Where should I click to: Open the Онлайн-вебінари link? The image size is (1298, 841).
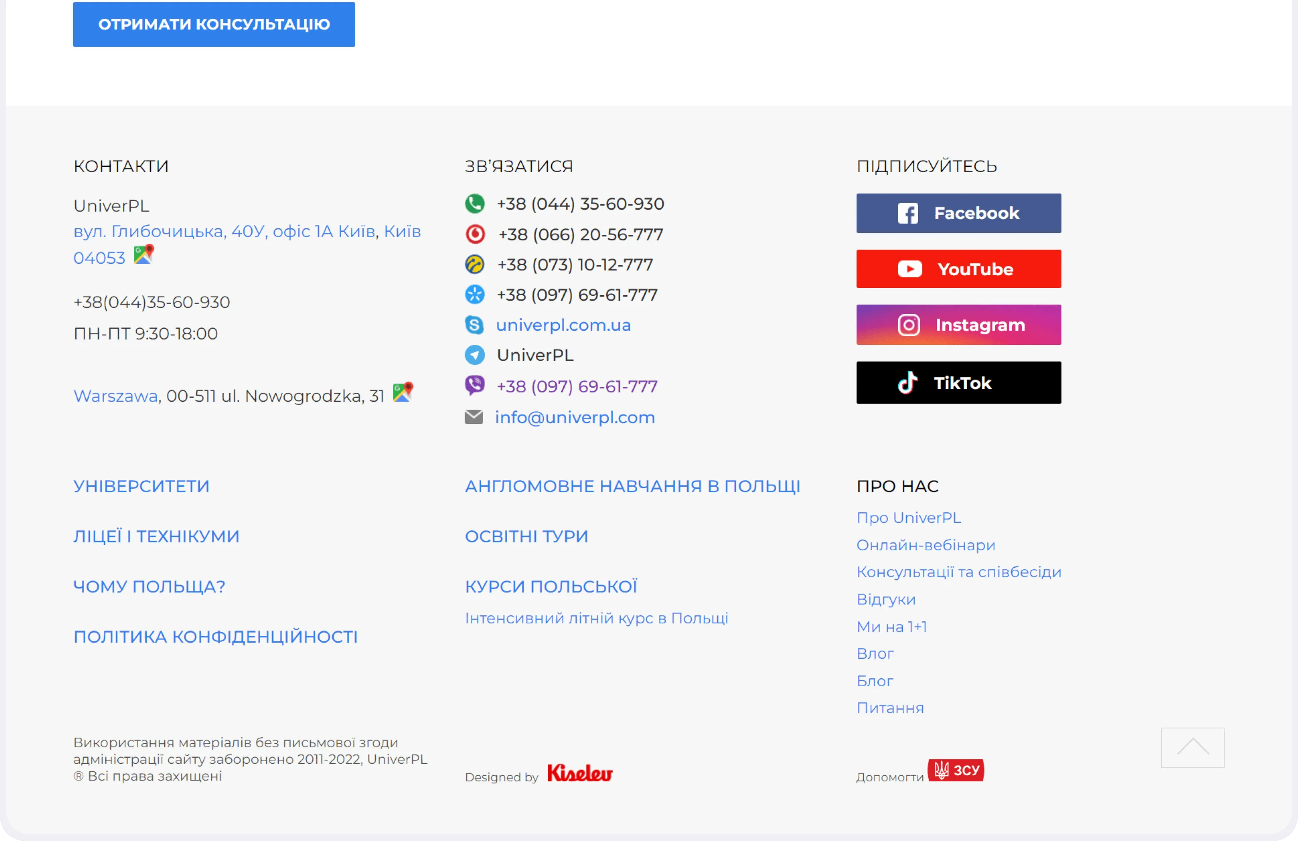click(926, 545)
